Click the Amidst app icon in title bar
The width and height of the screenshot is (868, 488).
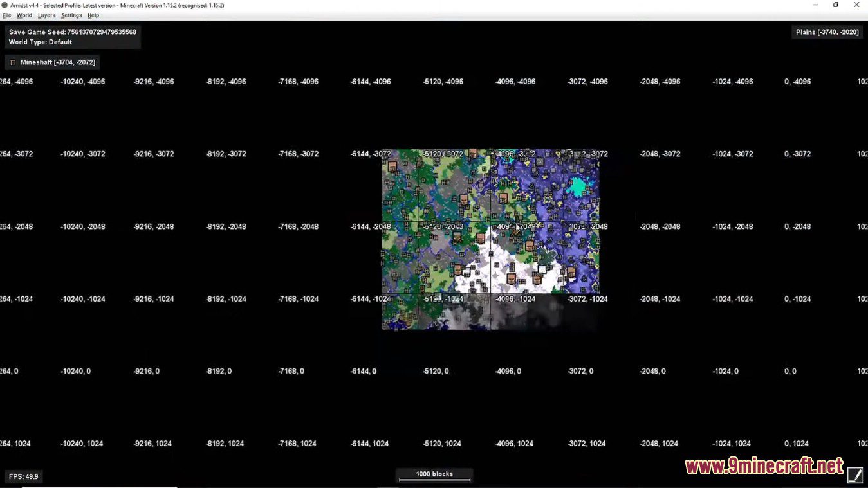[x=5, y=5]
